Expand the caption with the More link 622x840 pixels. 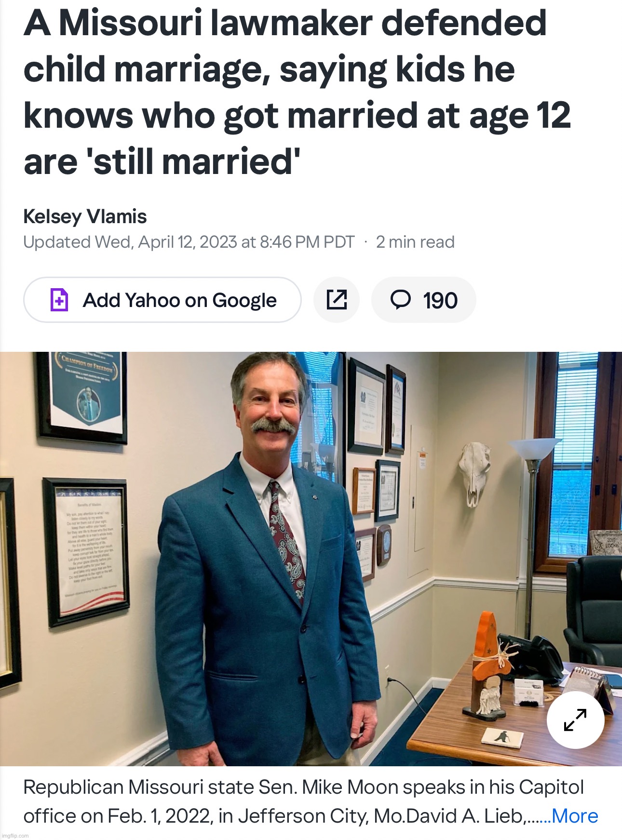click(575, 816)
